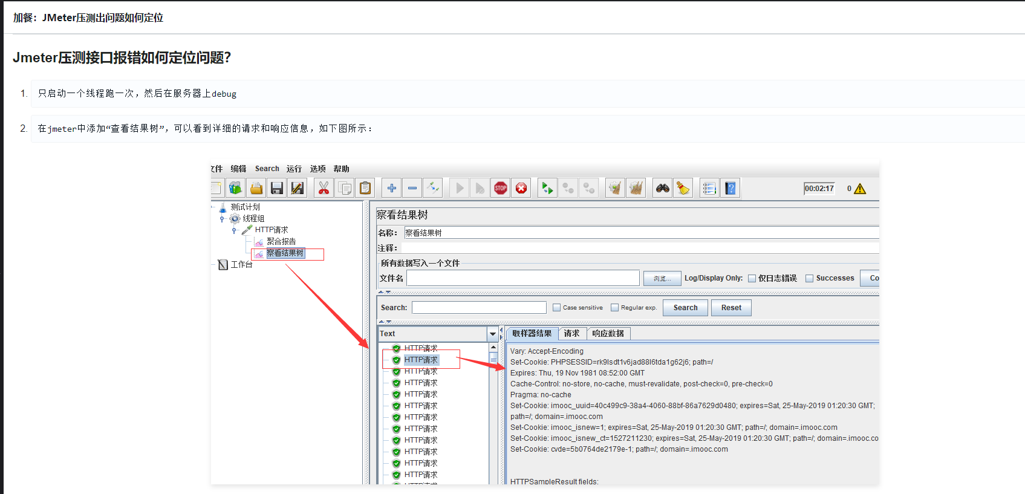Select the 线程组 tree node
This screenshot has width=1025, height=494.
point(253,219)
